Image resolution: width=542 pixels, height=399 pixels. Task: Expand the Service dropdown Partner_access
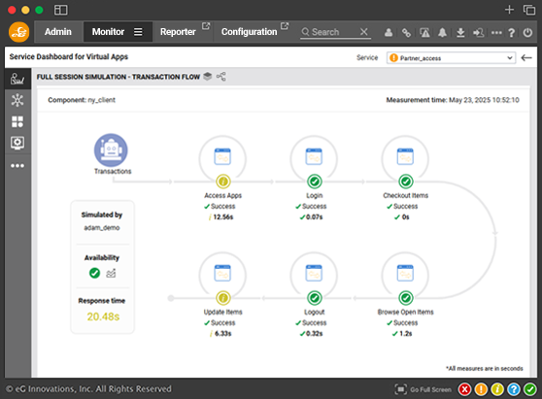(451, 57)
